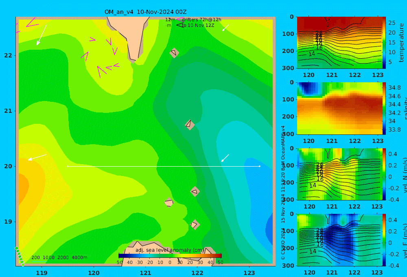
Task: Click the small island near 19.5N 122E
Action: click(195, 191)
